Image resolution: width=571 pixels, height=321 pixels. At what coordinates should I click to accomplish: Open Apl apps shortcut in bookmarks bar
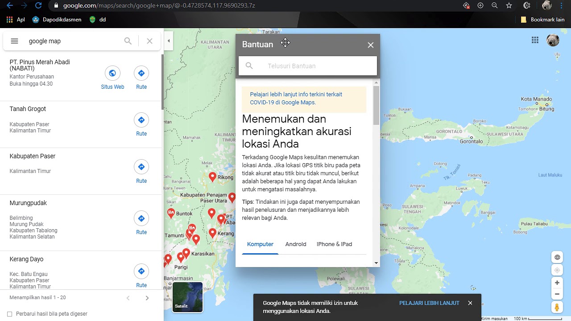tap(16, 20)
